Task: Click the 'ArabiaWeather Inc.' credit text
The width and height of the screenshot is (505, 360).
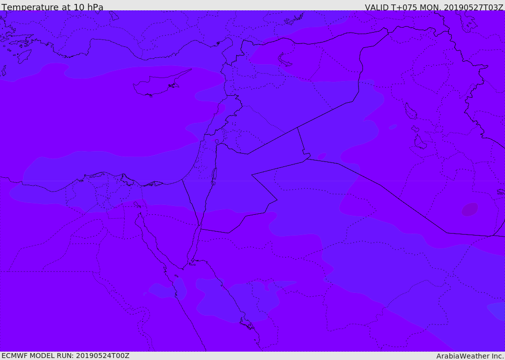Action: click(x=470, y=356)
